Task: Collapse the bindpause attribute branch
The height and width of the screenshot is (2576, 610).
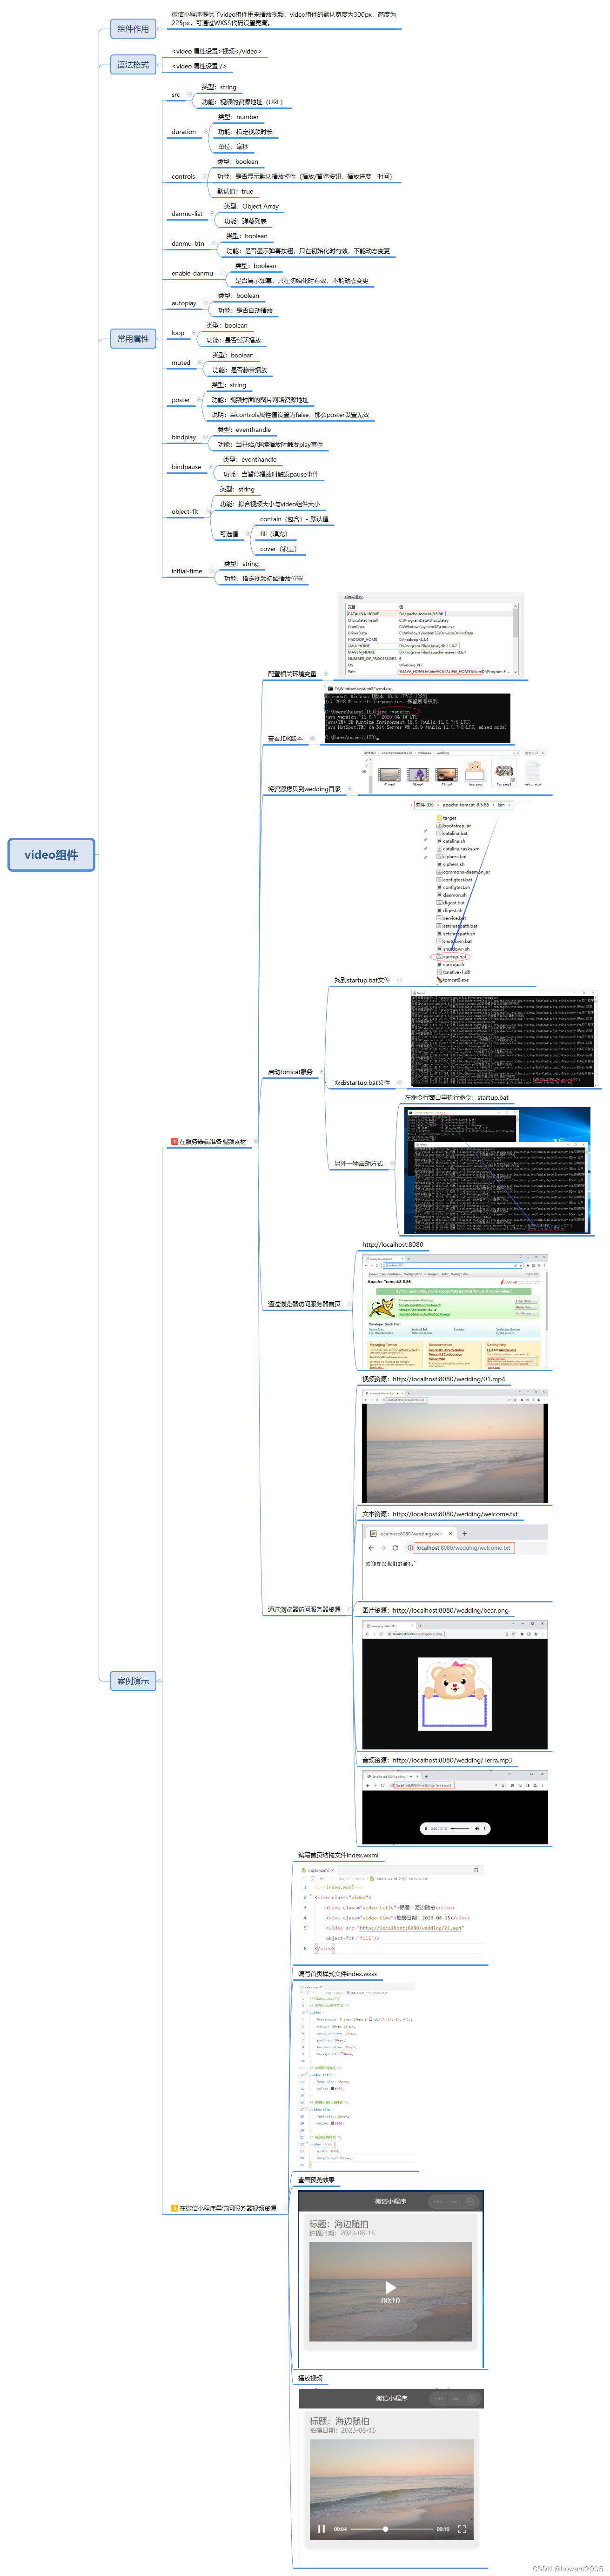Action: pyautogui.click(x=211, y=467)
